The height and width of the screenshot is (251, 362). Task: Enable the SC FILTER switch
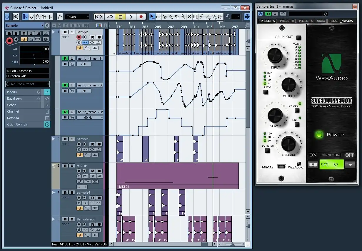click(267, 150)
